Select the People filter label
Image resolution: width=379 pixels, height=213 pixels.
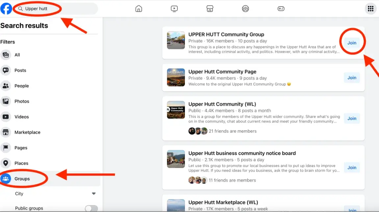point(21,86)
